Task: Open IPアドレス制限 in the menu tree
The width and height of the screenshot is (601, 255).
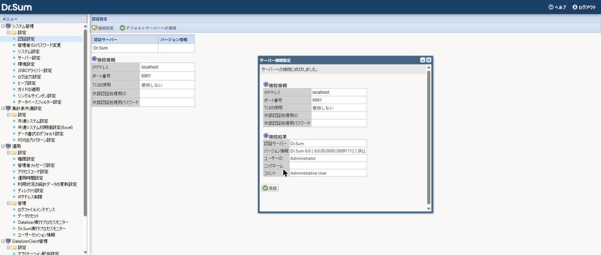Action: [30, 197]
